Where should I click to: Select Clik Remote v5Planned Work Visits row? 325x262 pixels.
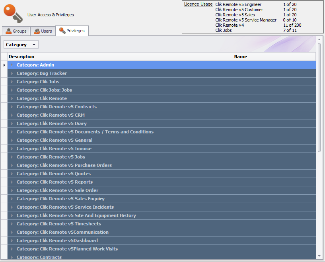162,249
